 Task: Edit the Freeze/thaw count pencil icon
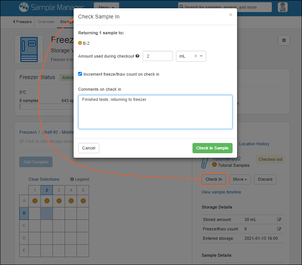(x=279, y=228)
